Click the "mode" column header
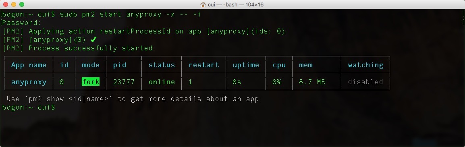The image size is (465, 147). [91, 65]
